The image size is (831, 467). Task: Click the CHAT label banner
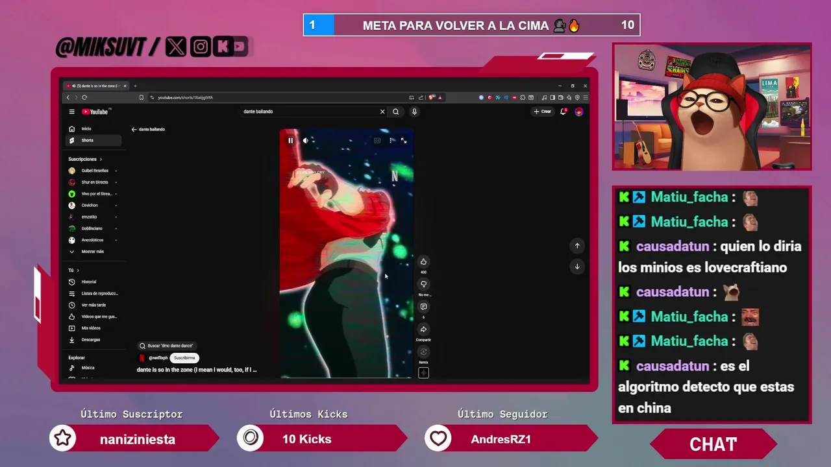(713, 444)
